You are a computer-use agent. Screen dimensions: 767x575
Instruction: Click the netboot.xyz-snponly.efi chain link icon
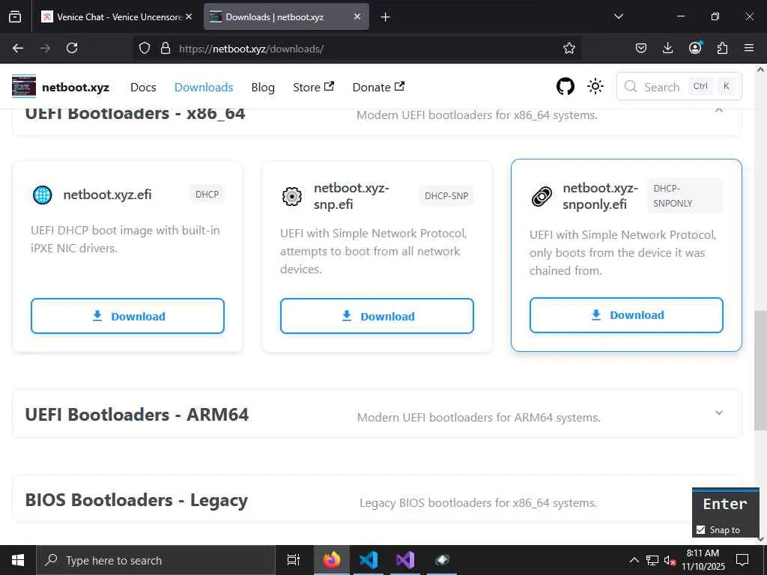tap(542, 196)
